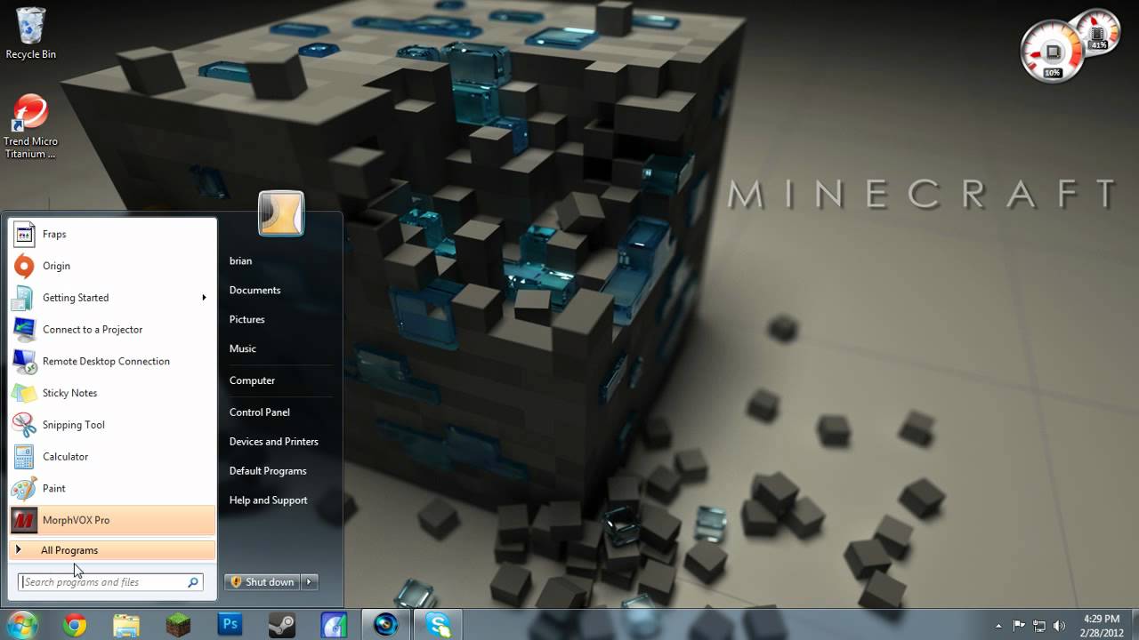Expand All Programs list

pos(112,550)
